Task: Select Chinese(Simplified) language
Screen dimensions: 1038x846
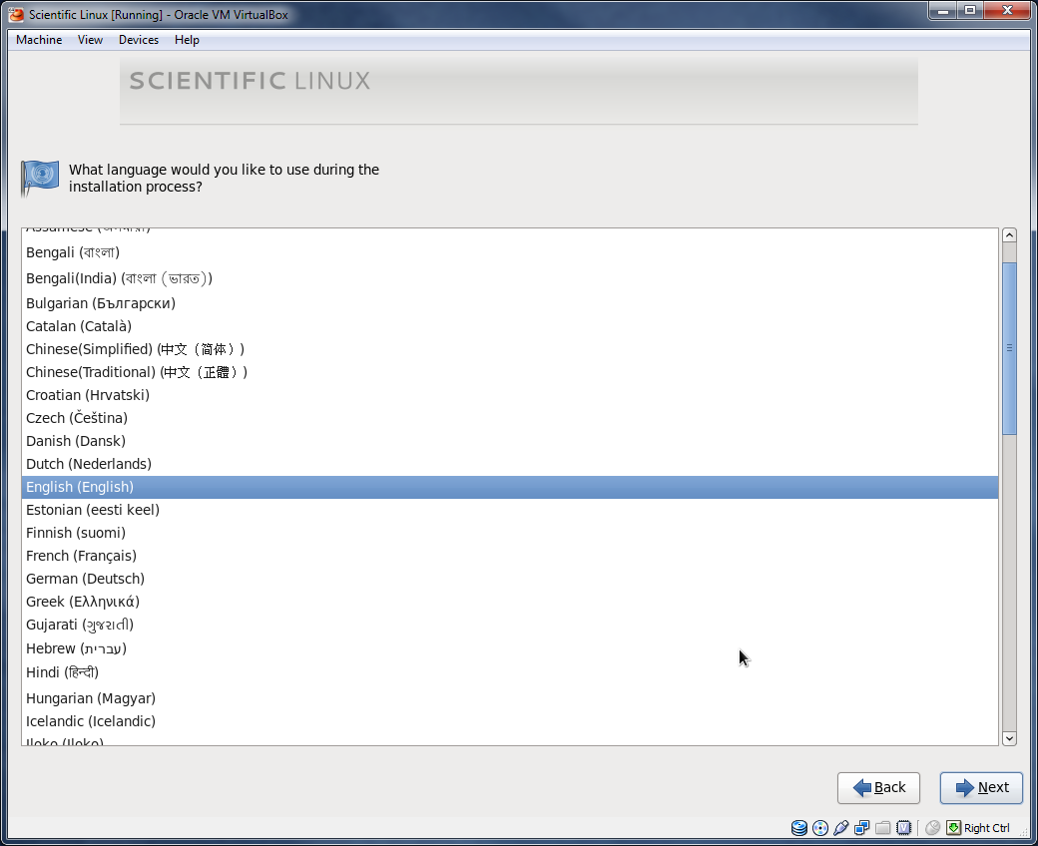Action: [510, 349]
